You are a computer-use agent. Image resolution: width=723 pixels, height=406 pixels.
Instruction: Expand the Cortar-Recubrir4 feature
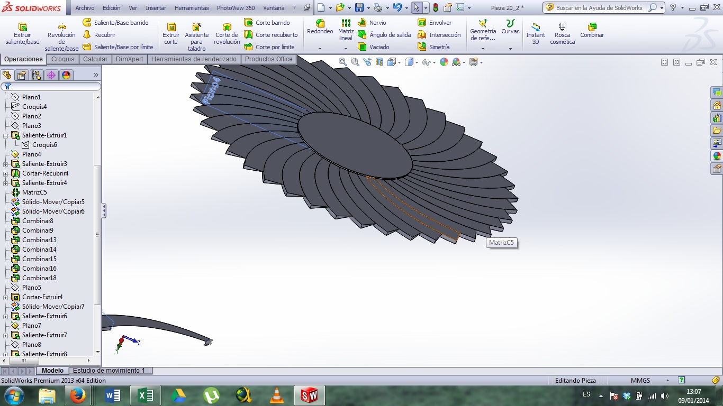(6, 173)
